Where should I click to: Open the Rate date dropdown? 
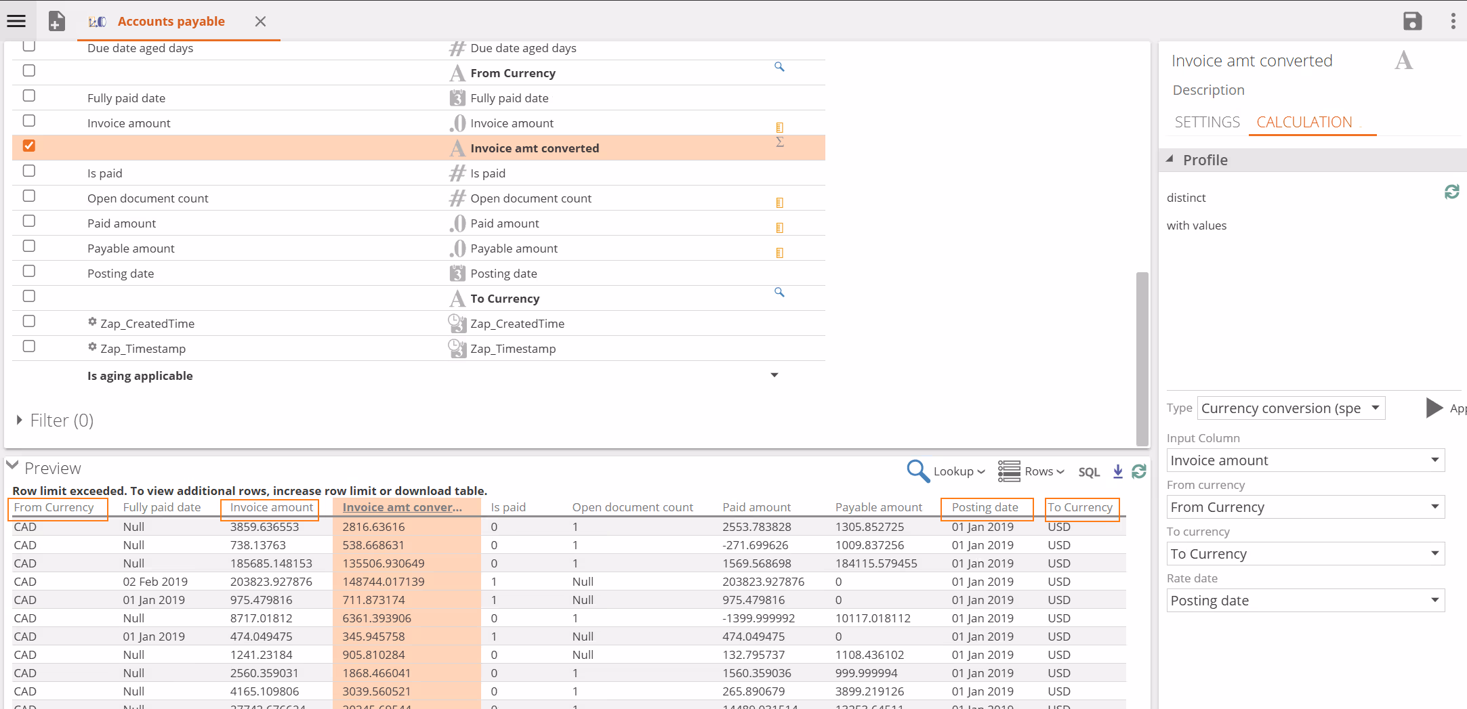click(1305, 601)
